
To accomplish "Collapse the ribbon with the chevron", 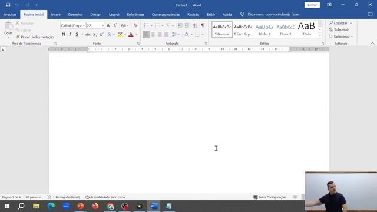I will point(372,44).
